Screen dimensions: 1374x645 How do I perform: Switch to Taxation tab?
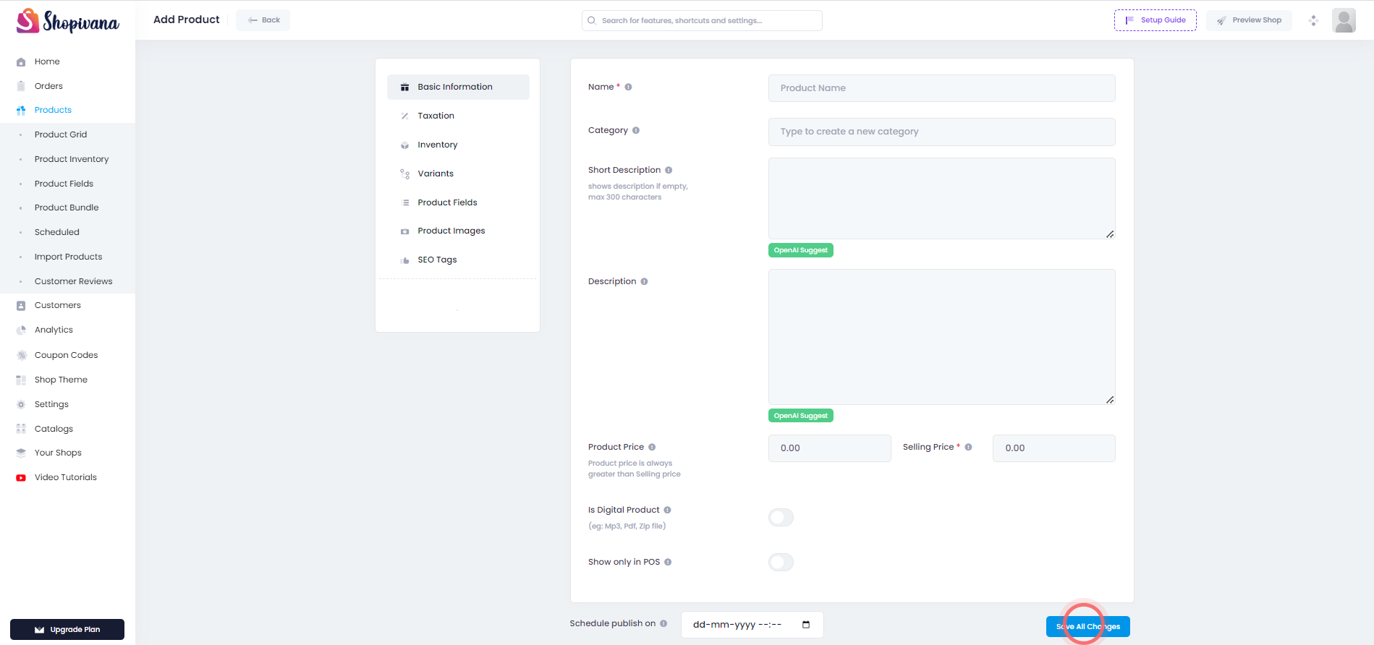pos(458,116)
